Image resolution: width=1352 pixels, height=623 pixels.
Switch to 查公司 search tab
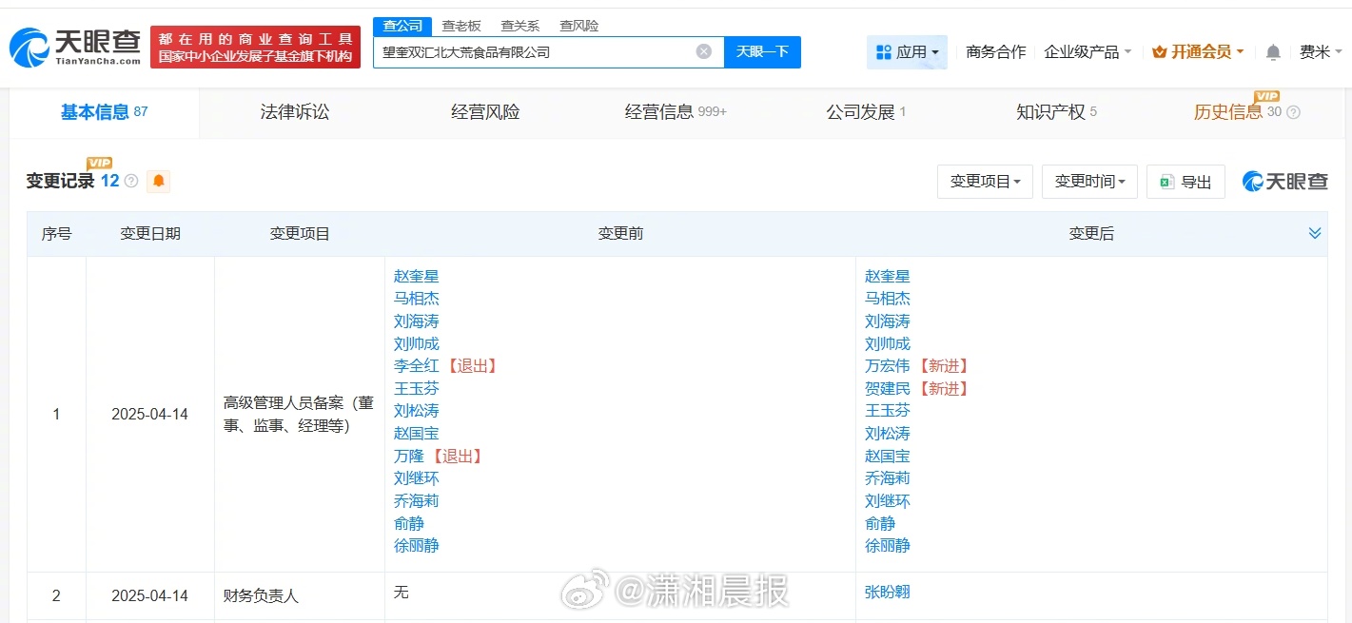(402, 26)
